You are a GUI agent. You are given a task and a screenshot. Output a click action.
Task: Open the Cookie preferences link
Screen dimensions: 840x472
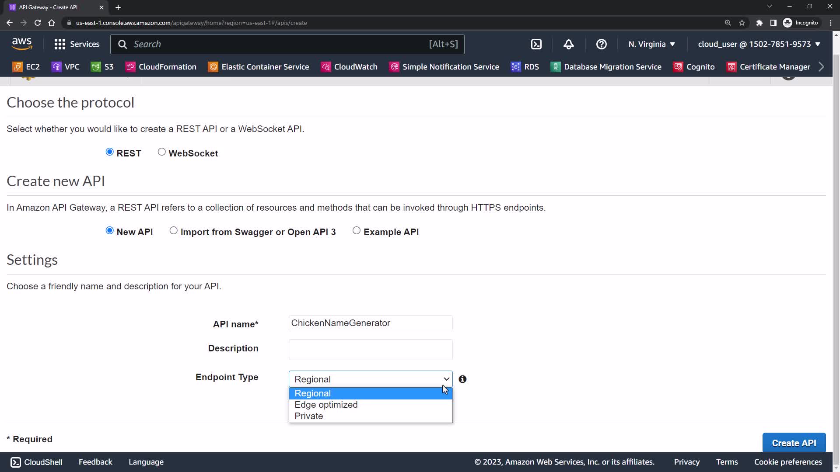787,462
